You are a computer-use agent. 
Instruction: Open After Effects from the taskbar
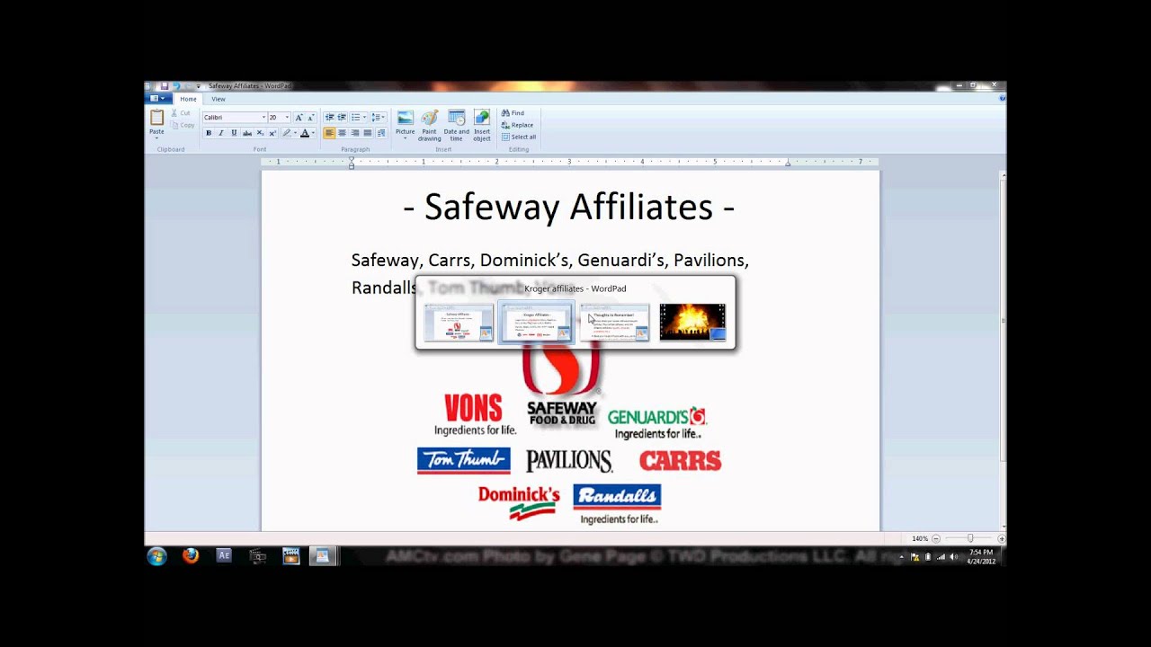pyautogui.click(x=224, y=556)
